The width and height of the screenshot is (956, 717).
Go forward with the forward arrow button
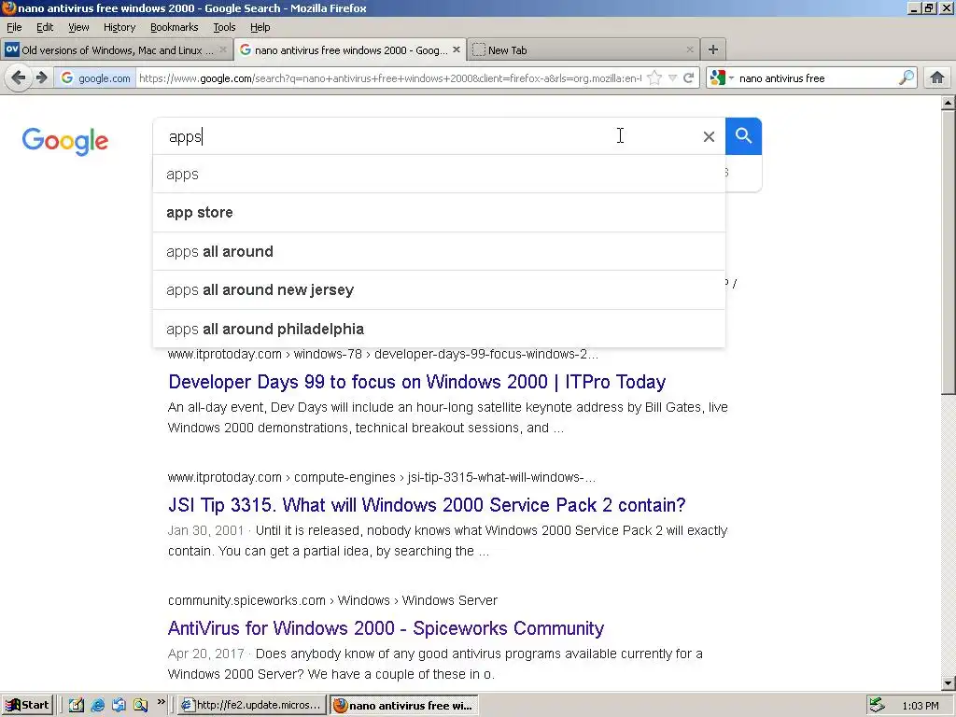41,78
